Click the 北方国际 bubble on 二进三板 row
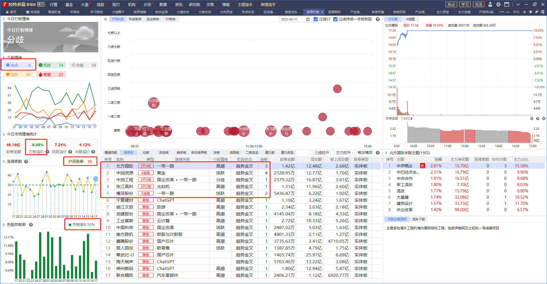Viewport: 547px width, 284px height. pos(154,103)
